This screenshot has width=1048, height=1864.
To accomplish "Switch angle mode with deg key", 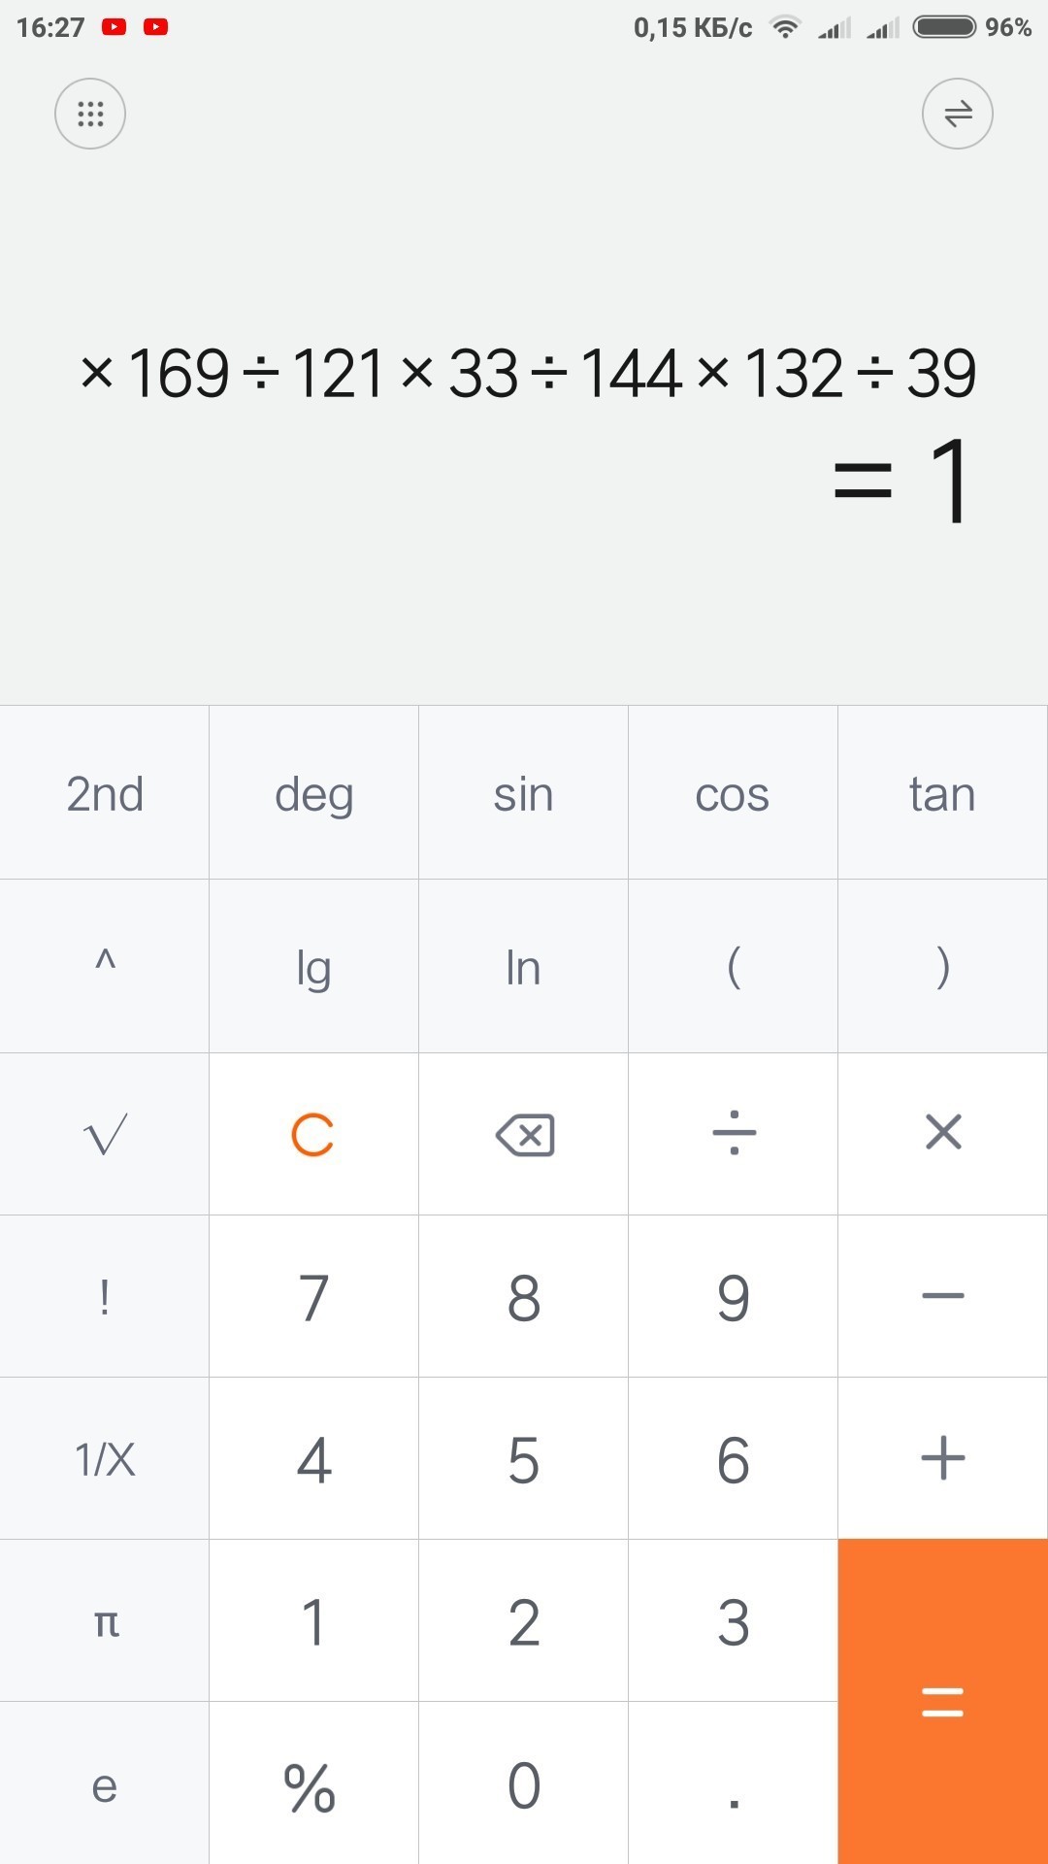I will [x=313, y=793].
